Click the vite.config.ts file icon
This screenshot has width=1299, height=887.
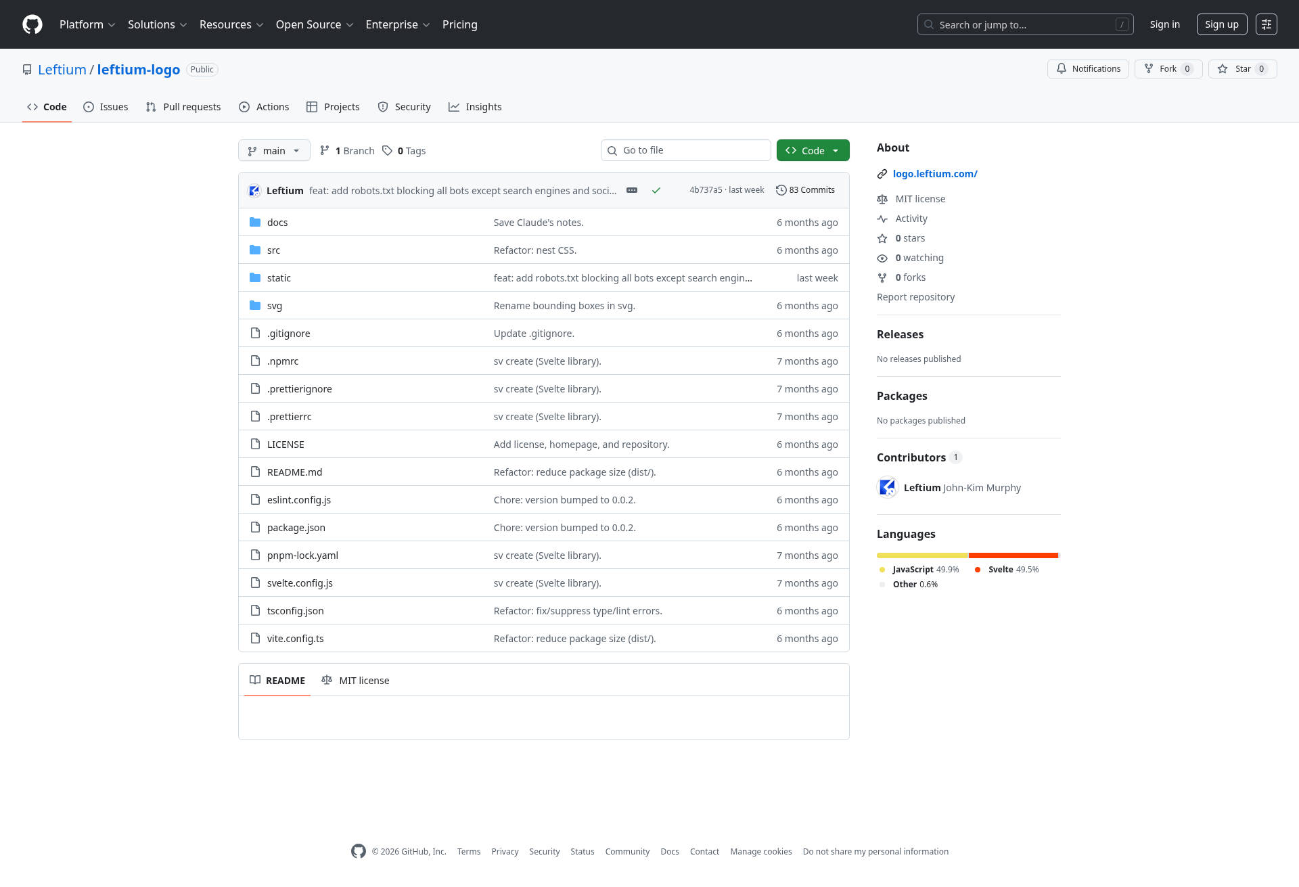pos(255,639)
